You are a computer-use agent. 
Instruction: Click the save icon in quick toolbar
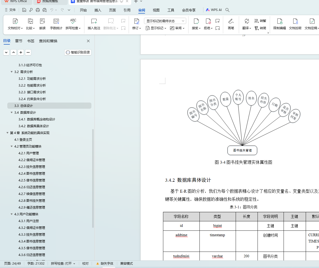pyautogui.click(x=24, y=10)
